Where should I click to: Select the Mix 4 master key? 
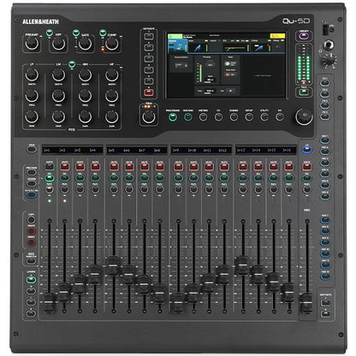(x=325, y=174)
